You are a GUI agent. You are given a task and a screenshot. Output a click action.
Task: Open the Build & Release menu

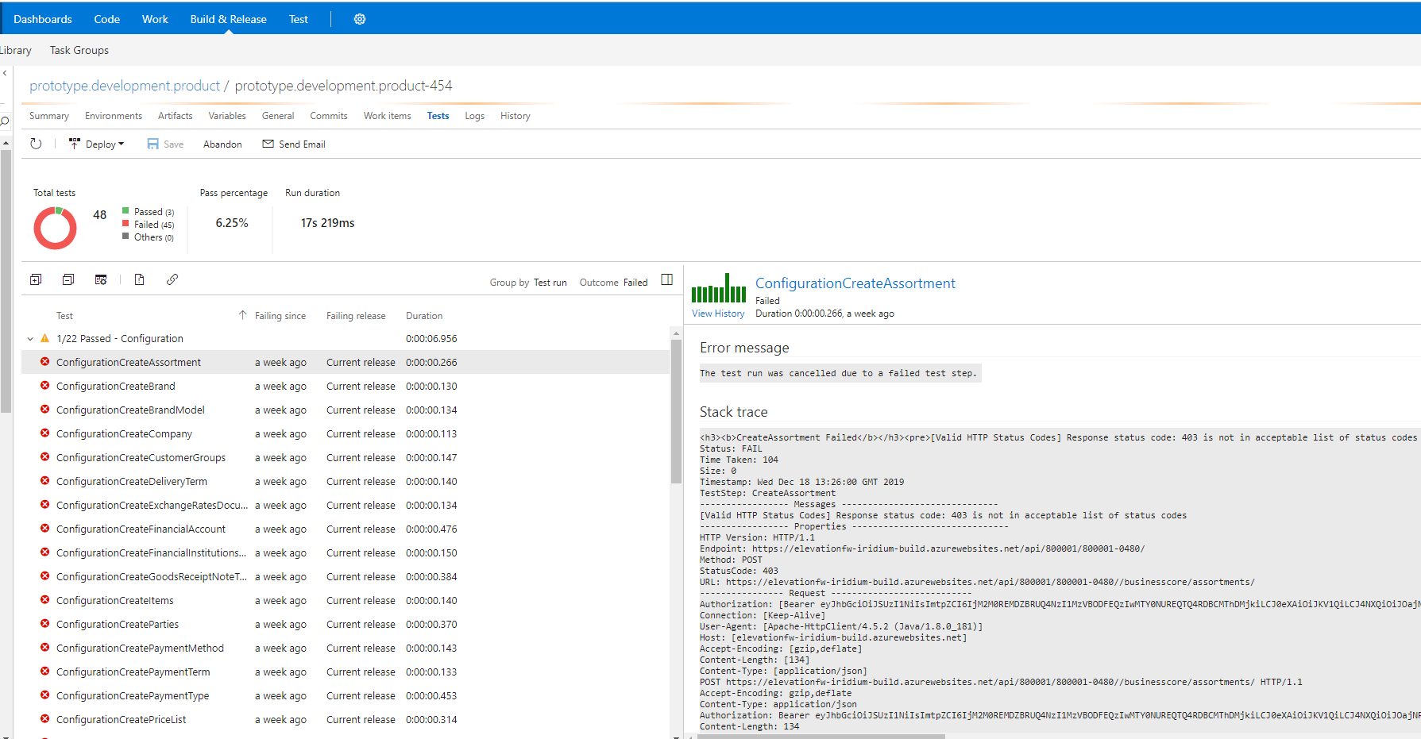point(229,19)
